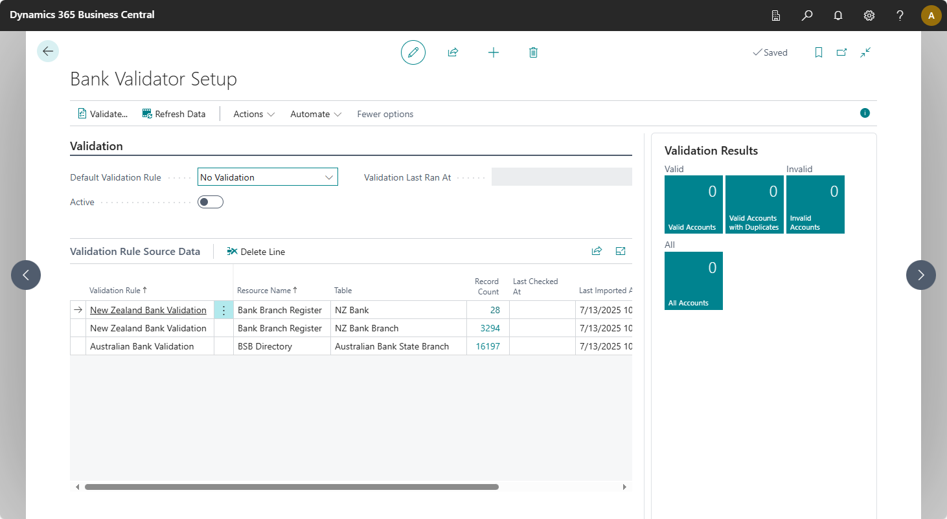947x519 pixels.
Task: Open first New Zealand Bank Validation link
Action: (148, 310)
